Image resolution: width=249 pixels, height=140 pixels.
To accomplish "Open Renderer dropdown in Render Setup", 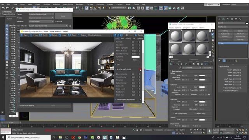I will 41,21.
